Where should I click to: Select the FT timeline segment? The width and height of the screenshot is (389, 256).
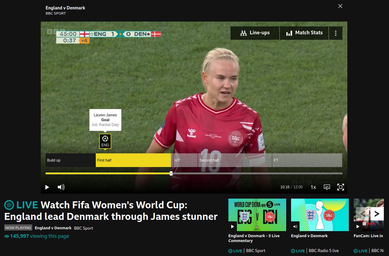point(307,160)
